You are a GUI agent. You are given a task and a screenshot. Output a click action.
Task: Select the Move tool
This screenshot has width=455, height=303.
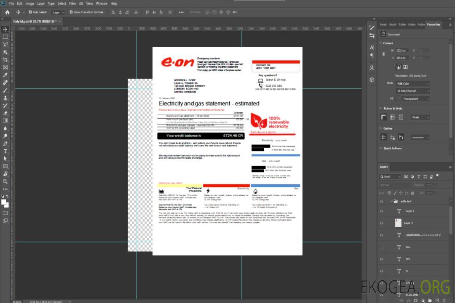[x=5, y=29]
